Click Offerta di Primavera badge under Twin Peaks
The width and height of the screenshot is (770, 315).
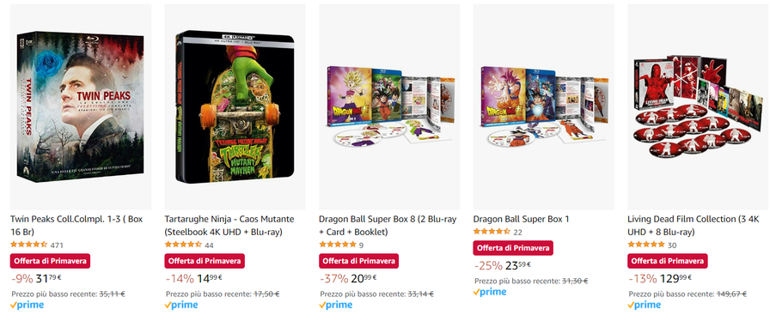pos(50,261)
